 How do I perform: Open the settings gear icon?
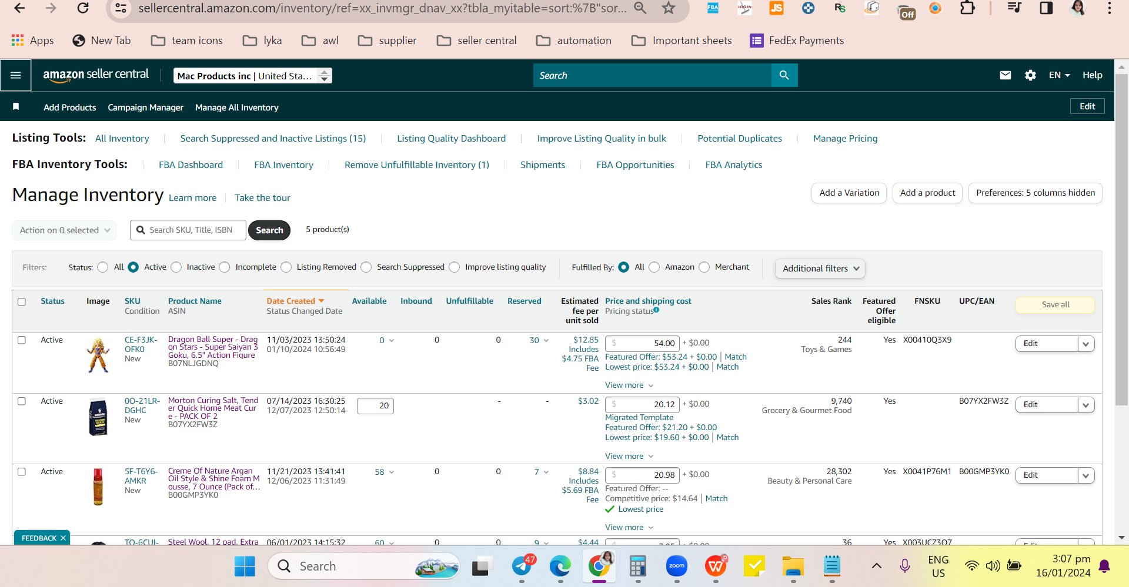click(1030, 75)
